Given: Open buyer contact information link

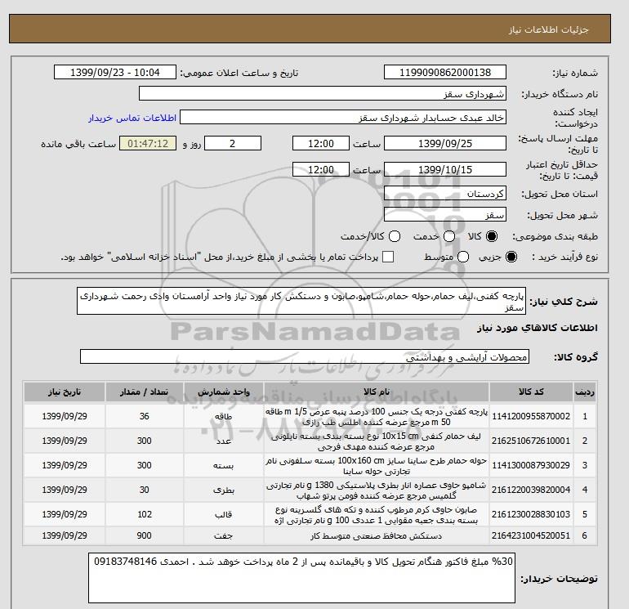Looking at the screenshot, I should click(132, 118).
